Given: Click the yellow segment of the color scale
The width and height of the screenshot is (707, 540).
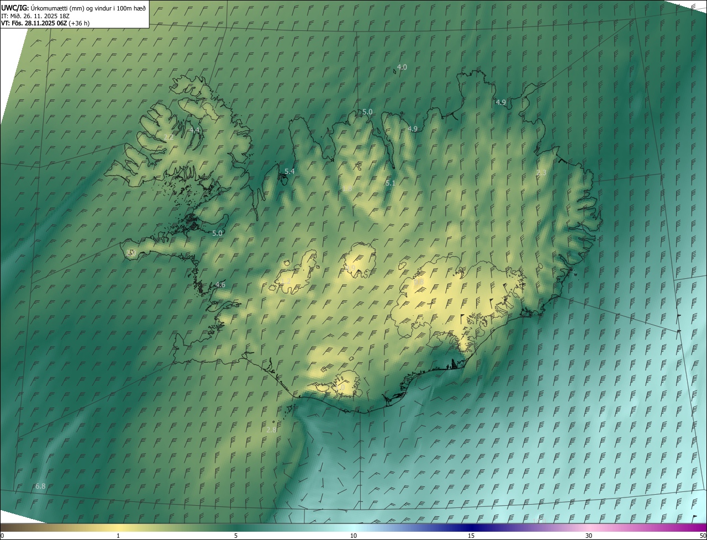Looking at the screenshot, I should [x=119, y=528].
